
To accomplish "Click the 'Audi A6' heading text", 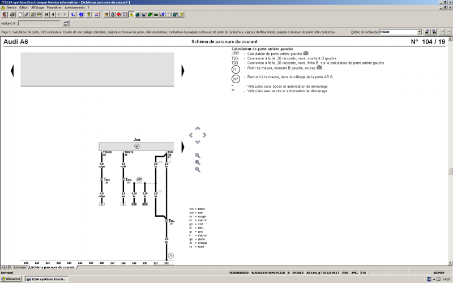I will pos(16,41).
